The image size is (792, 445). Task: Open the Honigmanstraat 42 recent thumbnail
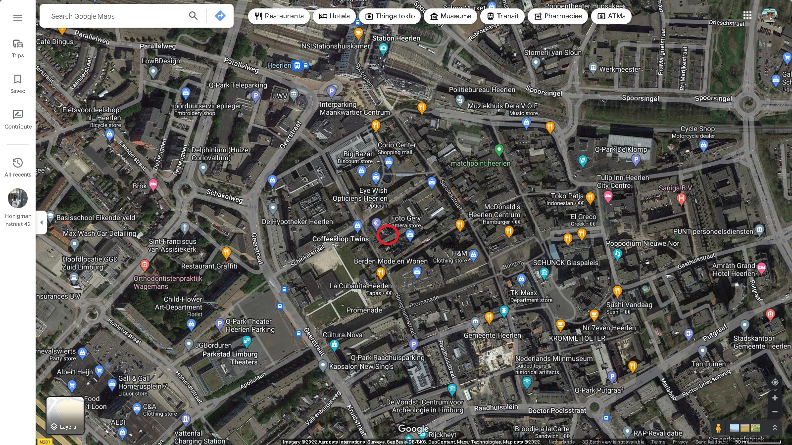18,199
